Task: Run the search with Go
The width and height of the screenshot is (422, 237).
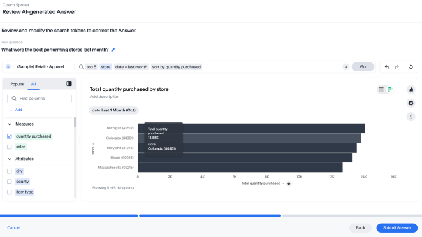Action: click(363, 67)
